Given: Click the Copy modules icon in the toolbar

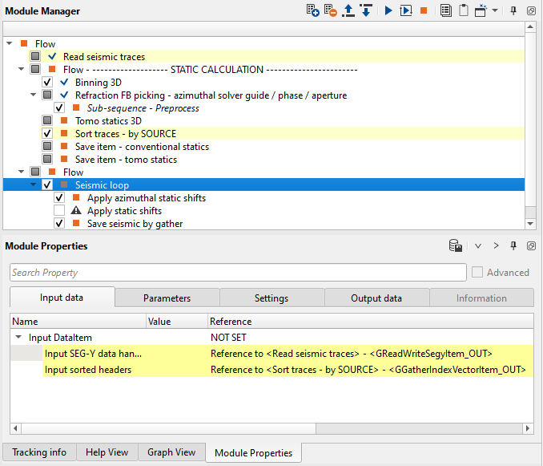Looking at the screenshot, I should 446,11.
